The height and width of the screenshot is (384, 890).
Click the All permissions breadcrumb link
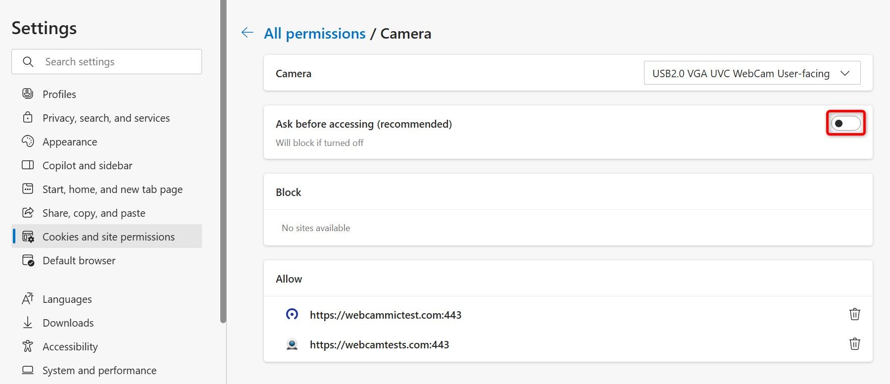point(314,34)
